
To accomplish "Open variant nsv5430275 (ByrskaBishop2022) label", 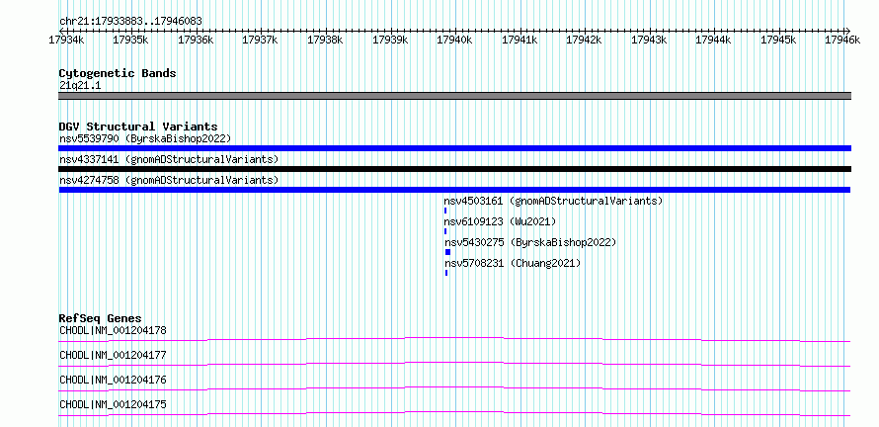I will tap(531, 242).
